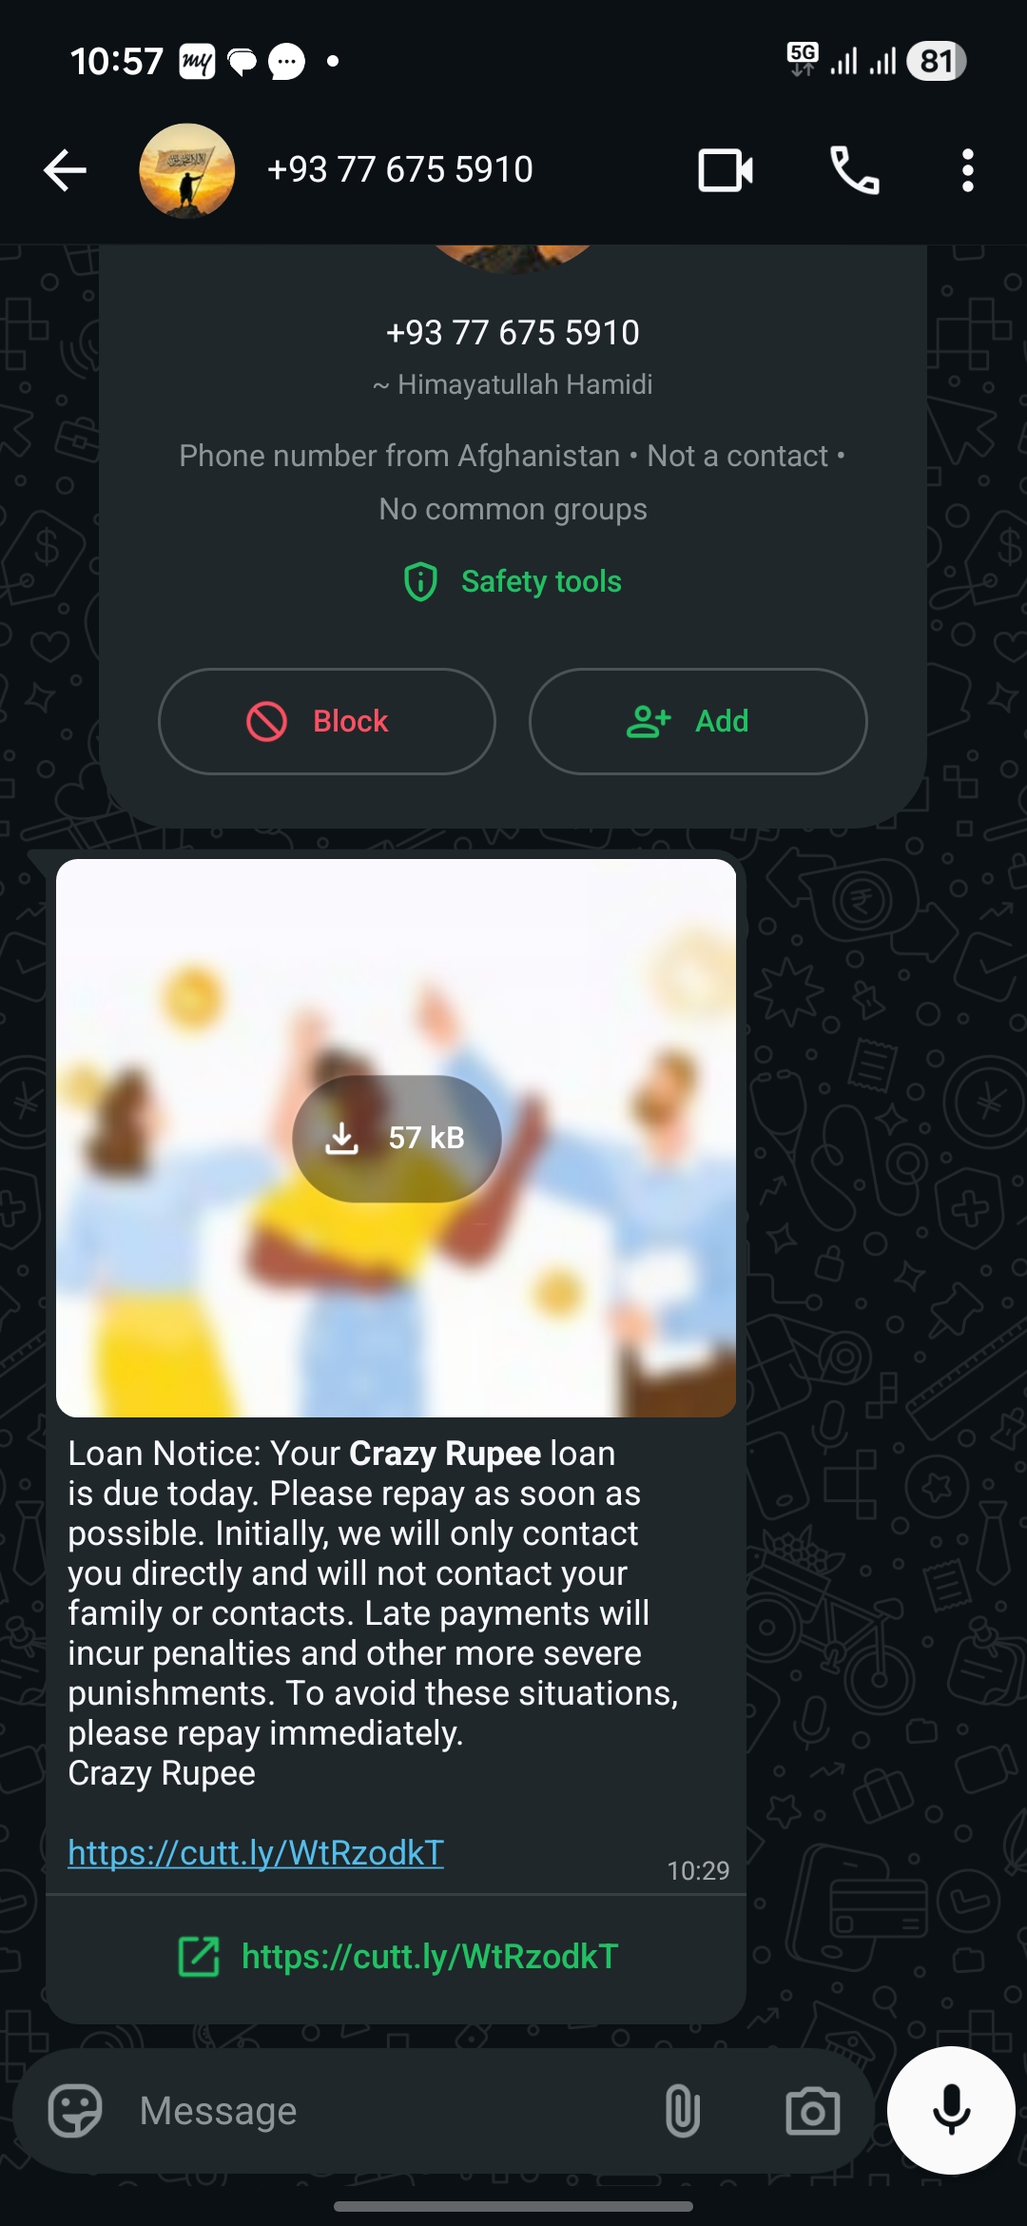Viewport: 1027px width, 2226px height.
Task: Open the contact's profile picture in header
Action: 187,171
